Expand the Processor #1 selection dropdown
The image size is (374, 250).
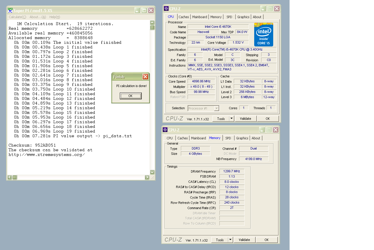pos(216,108)
